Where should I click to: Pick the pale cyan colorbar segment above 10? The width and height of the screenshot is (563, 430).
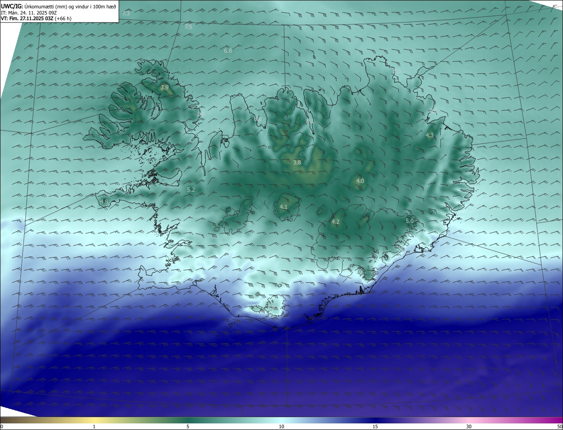pyautogui.click(x=281, y=420)
